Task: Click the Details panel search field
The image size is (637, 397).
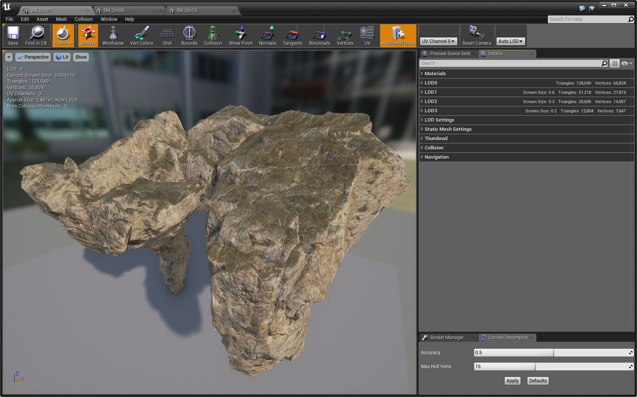Action: tap(509, 63)
